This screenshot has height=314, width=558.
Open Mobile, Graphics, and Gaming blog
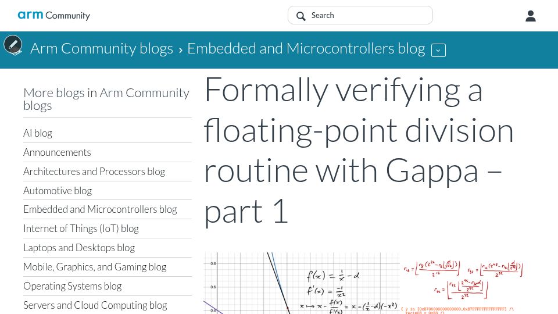pos(95,267)
